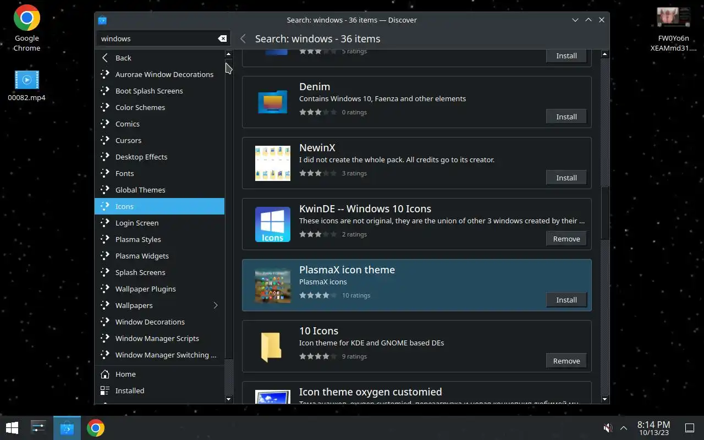Click the sidebar scrollbar down arrow
The image size is (704, 440).
(x=229, y=399)
